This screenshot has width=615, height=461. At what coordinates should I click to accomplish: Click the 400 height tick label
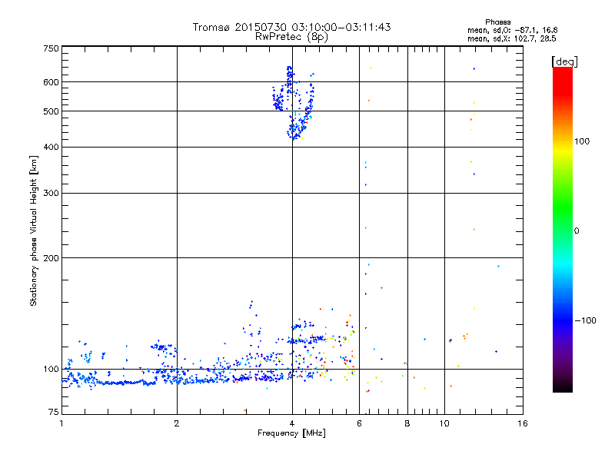[51, 147]
